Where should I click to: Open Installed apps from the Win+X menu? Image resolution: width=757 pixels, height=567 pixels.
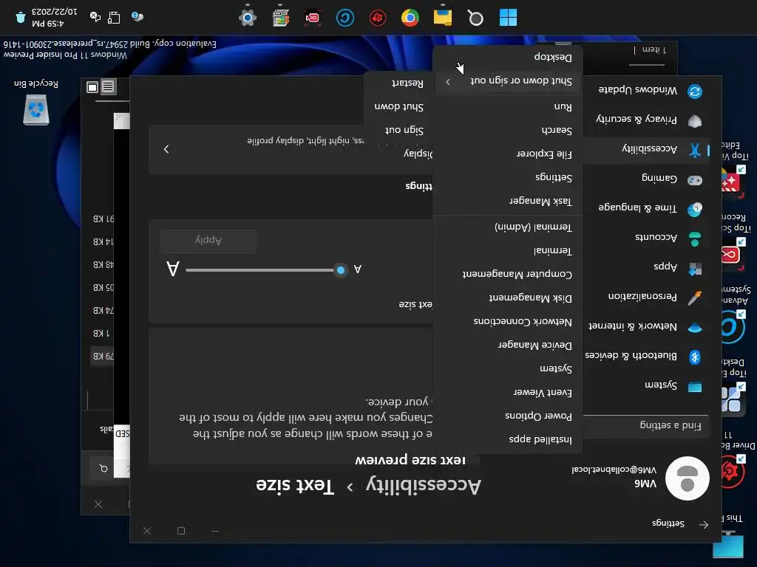(x=508, y=440)
